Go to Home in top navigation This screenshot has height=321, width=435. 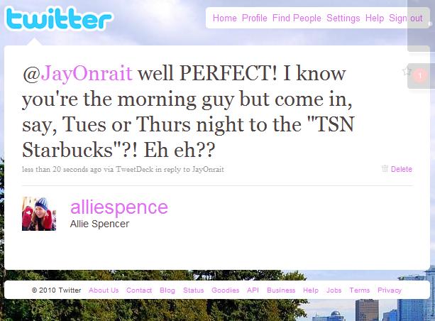coord(225,18)
